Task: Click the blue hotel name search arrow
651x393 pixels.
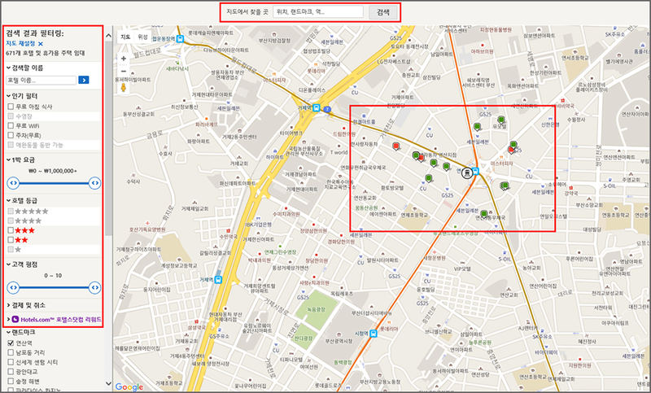Action: (83, 80)
